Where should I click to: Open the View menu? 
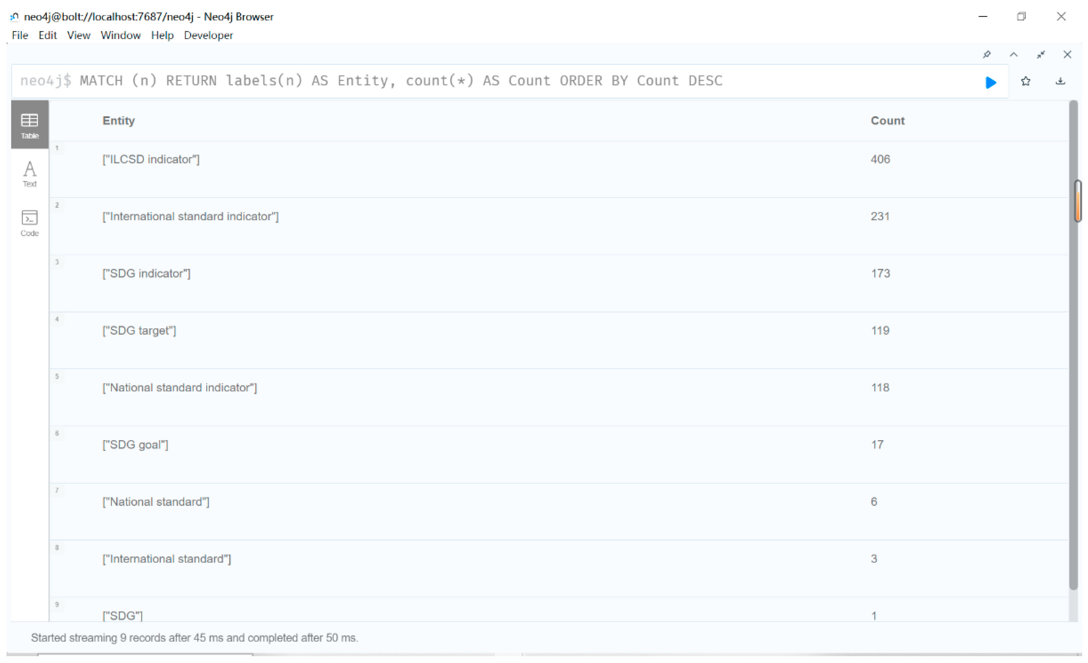click(79, 35)
